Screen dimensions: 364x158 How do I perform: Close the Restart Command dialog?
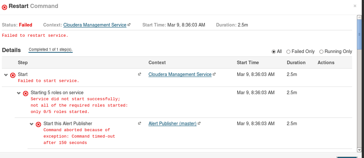[x=355, y=6]
